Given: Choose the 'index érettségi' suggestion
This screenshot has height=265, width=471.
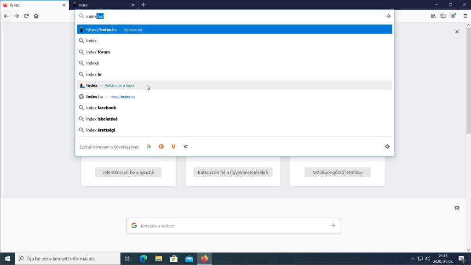Looking at the screenshot, I should (x=235, y=130).
